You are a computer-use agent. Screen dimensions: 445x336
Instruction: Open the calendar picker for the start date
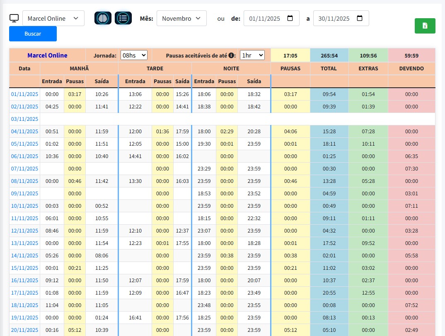click(290, 19)
